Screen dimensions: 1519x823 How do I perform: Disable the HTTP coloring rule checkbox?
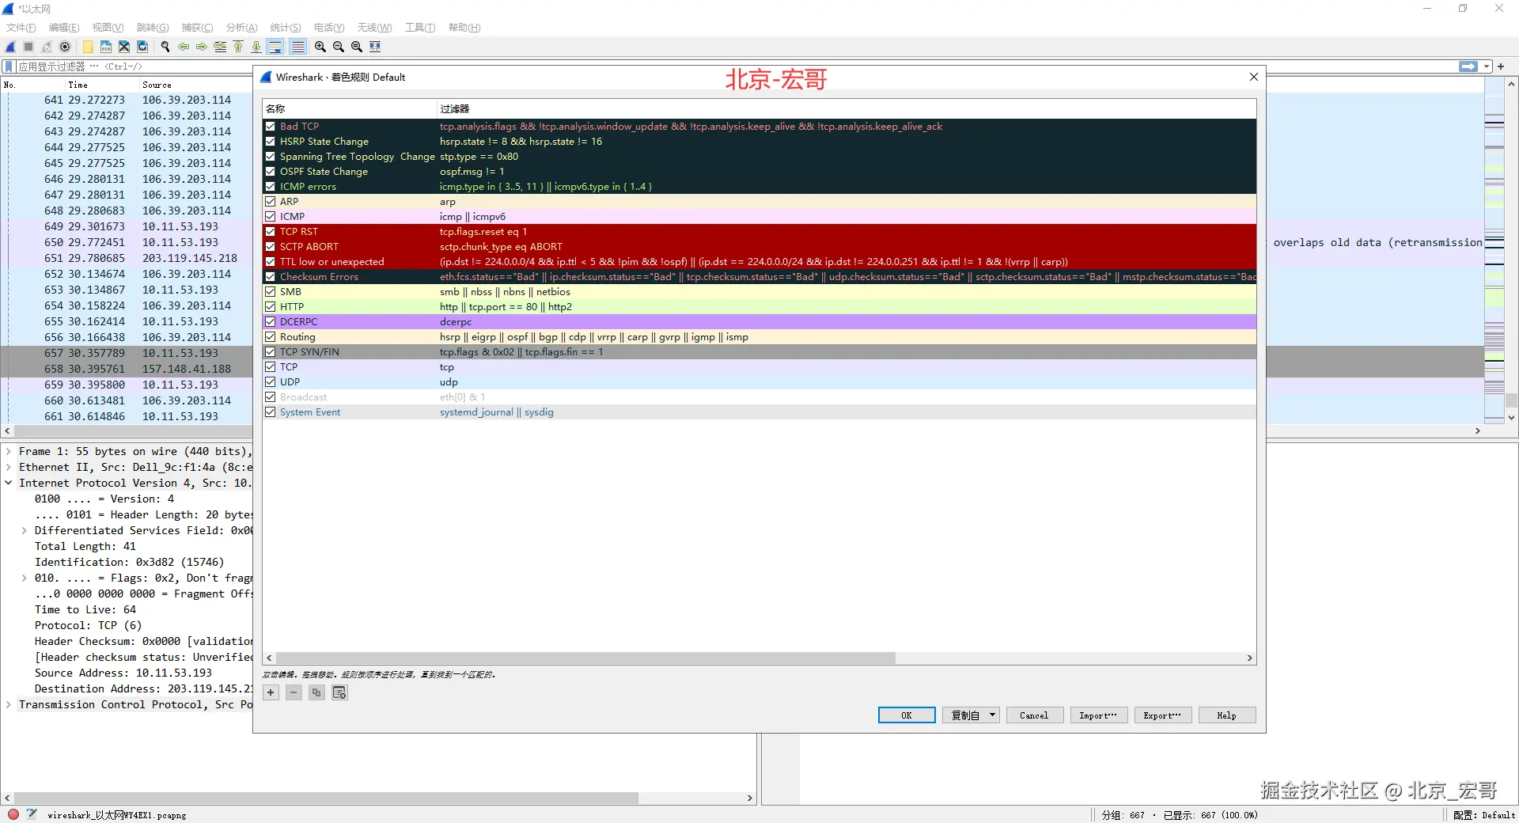[271, 307]
